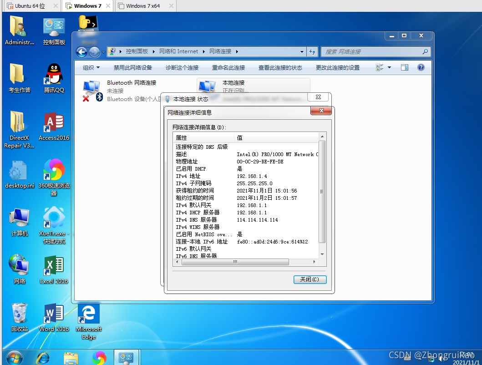Open the 考生作答 folder icon
Image resolution: width=482 pixels, height=365 pixels.
(x=20, y=78)
